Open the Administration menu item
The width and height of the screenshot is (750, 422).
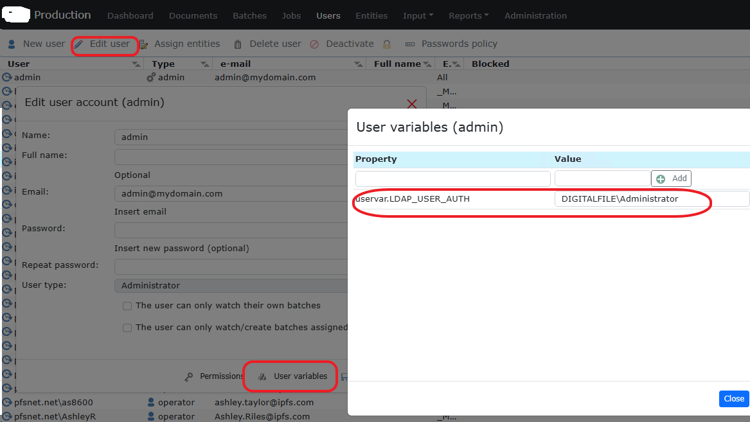tap(535, 15)
